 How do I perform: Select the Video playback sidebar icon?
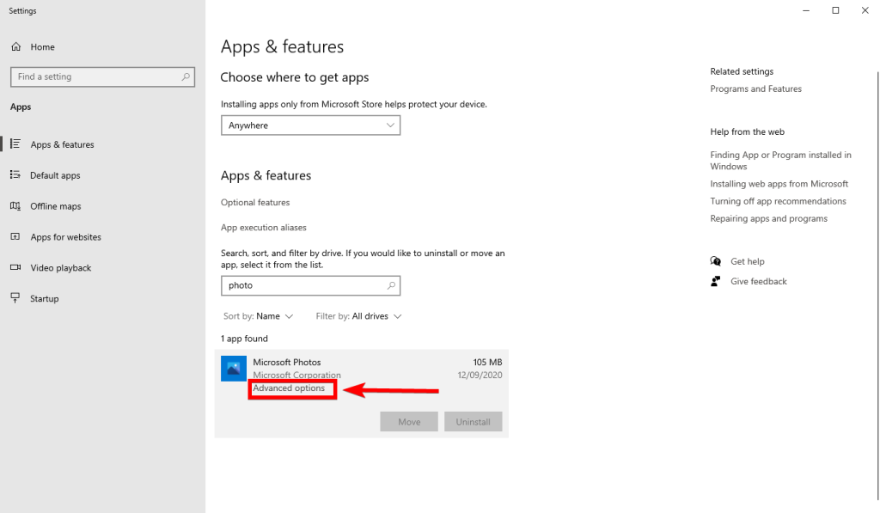pos(15,267)
